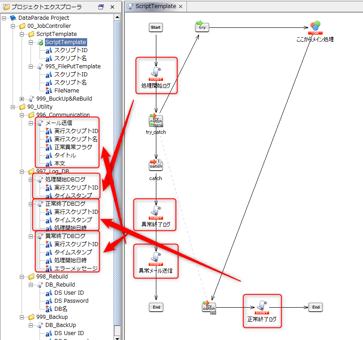Image resolution: width=363 pixels, height=340 pixels.
Task: Select the 異常終了ログ script node
Action: [x=156, y=213]
